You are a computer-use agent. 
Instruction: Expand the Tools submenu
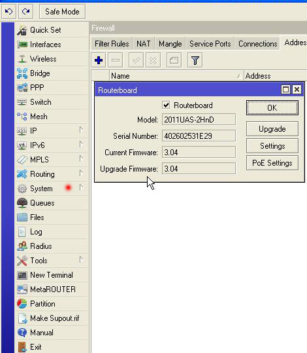coord(81,260)
